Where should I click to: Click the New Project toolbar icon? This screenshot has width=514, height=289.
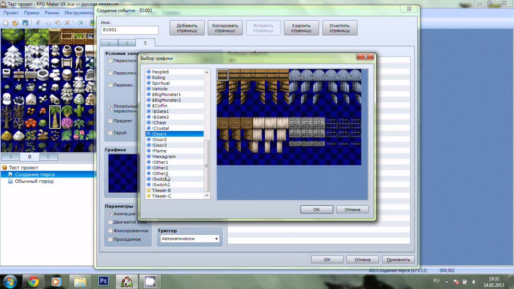6,23
